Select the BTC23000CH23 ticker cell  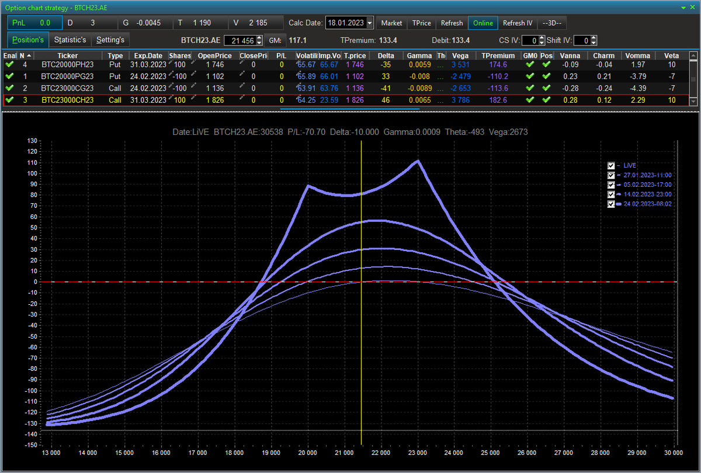point(68,100)
